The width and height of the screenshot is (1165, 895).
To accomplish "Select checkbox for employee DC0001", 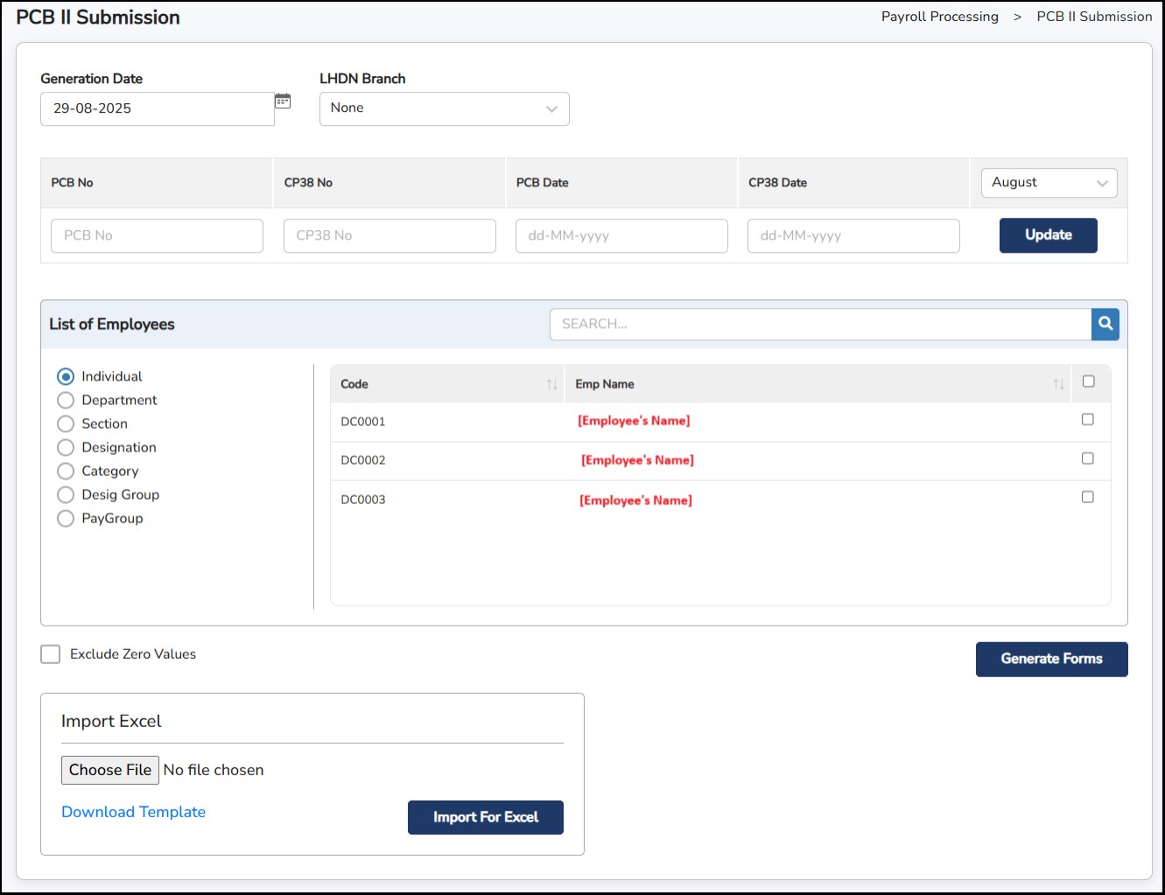I will point(1087,420).
